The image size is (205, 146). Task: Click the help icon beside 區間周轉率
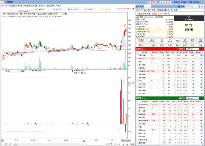[x=152, y=37]
